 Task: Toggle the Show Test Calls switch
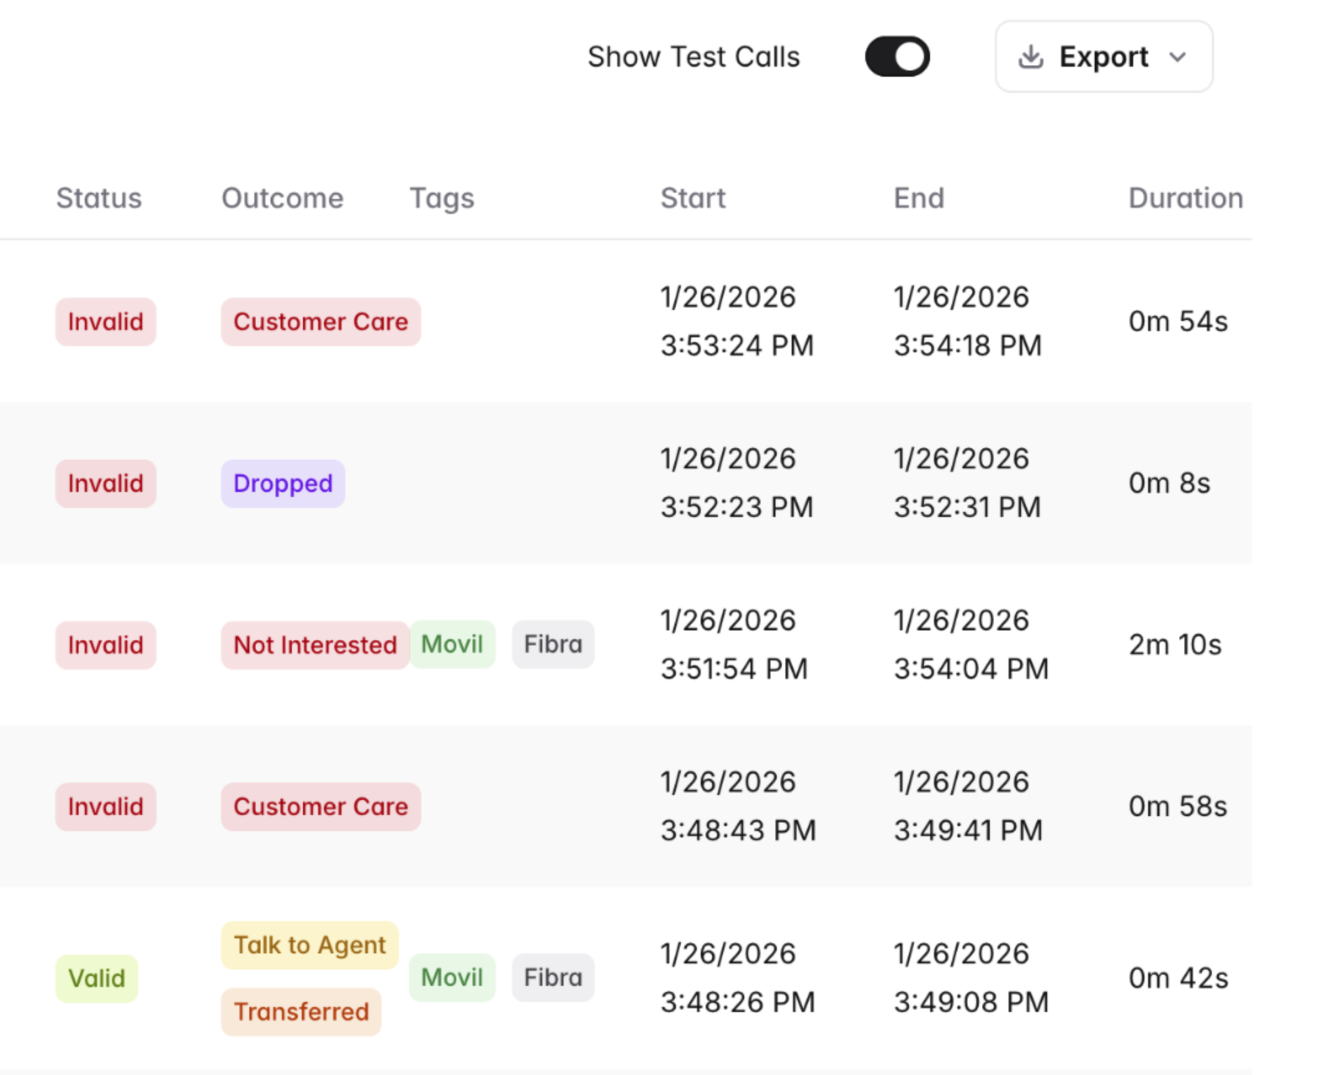click(x=896, y=57)
